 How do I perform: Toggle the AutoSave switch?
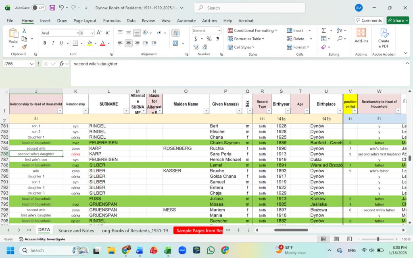pyautogui.click(x=38, y=8)
